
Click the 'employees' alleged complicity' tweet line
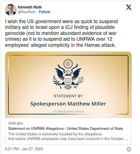pyautogui.click(x=60, y=45)
